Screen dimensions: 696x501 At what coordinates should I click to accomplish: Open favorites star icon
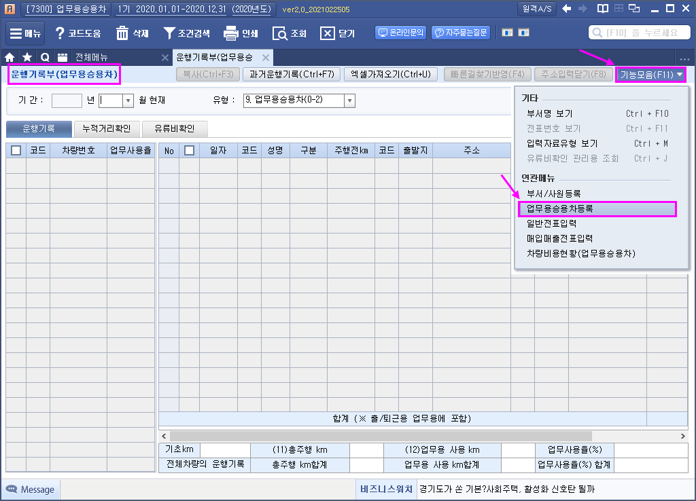pyautogui.click(x=27, y=57)
